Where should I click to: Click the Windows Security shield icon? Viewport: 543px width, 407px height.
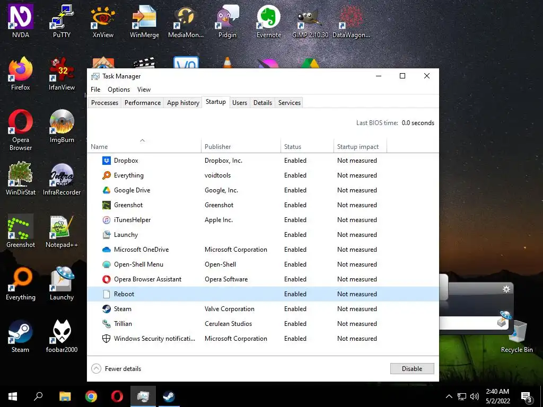pyautogui.click(x=106, y=339)
